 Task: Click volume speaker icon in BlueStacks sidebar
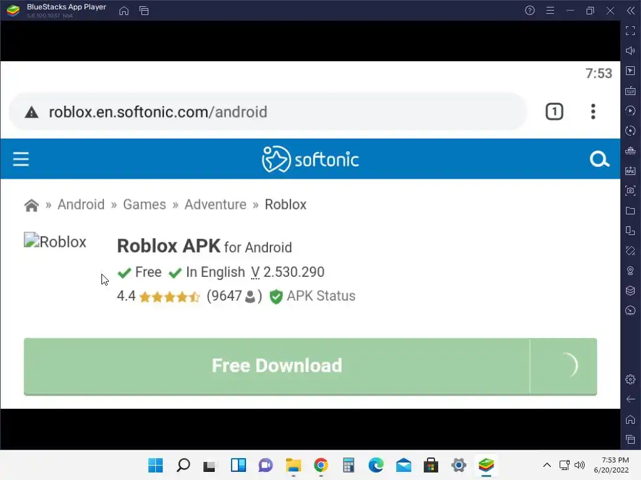(x=630, y=51)
